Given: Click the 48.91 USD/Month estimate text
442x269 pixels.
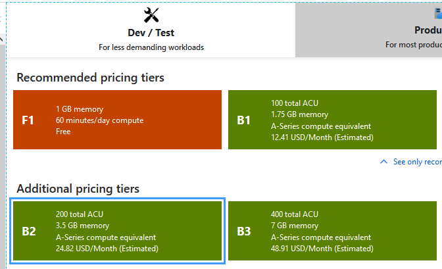Looking at the screenshot, I should click(322, 249).
